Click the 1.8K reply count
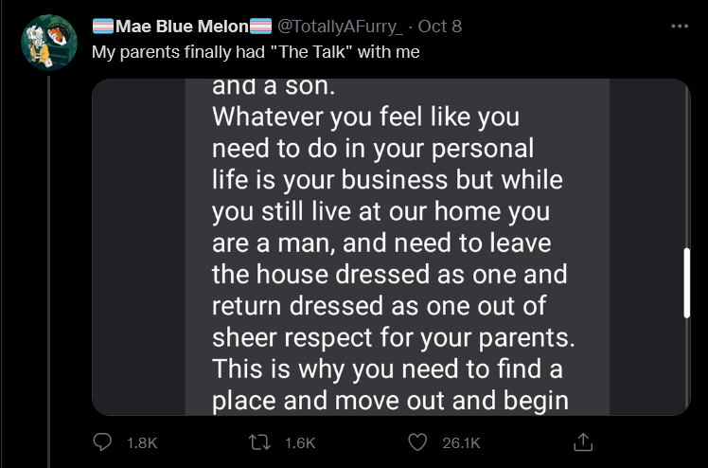The width and height of the screenshot is (708, 468). (x=142, y=443)
